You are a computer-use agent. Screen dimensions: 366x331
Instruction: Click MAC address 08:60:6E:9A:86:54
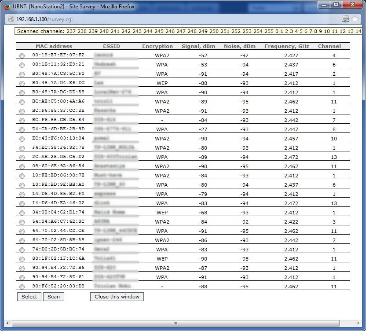pos(59,166)
